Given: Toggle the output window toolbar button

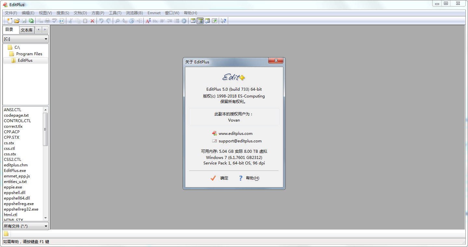Looking at the screenshot, I should pos(207,21).
